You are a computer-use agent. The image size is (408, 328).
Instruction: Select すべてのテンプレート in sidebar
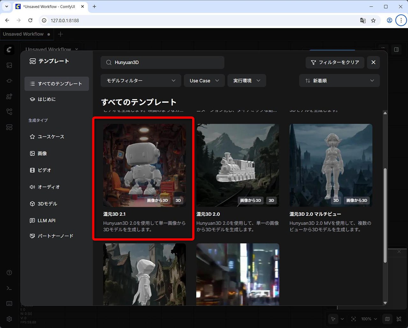[57, 84]
